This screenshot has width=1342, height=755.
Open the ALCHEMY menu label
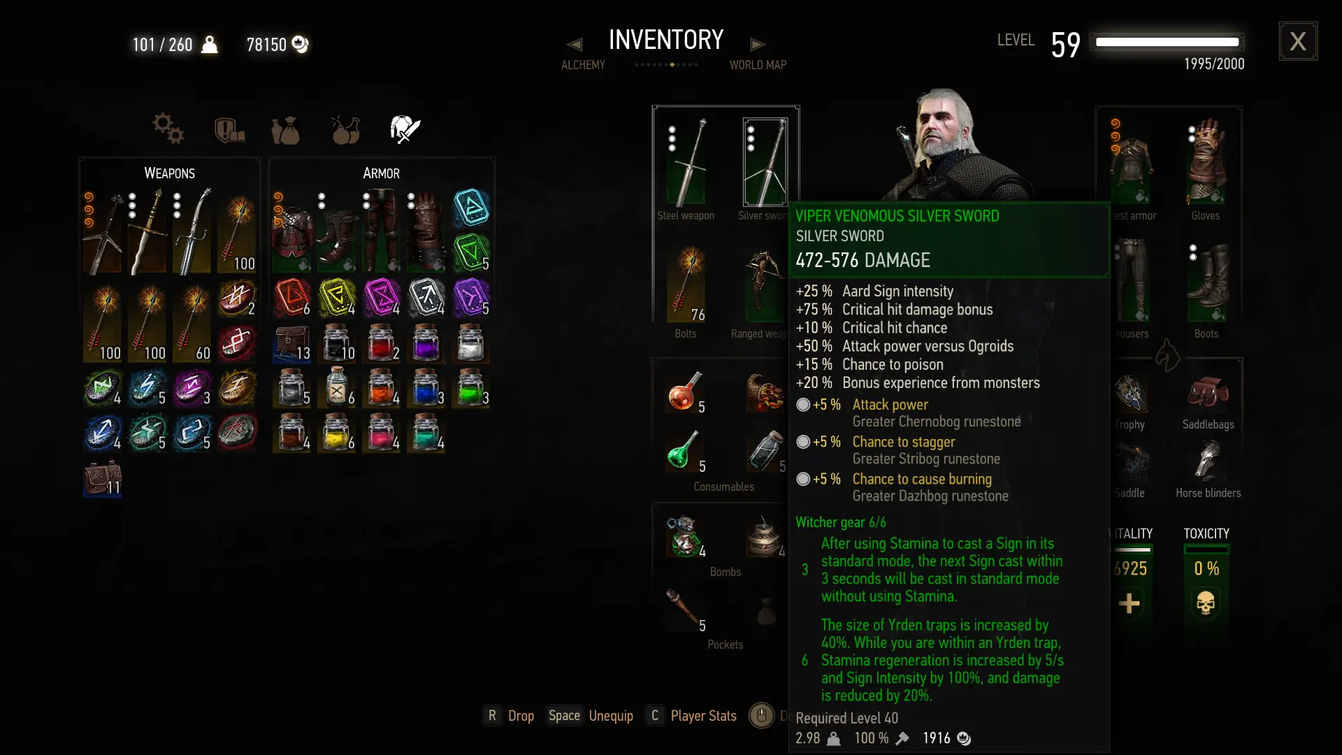[x=583, y=65]
